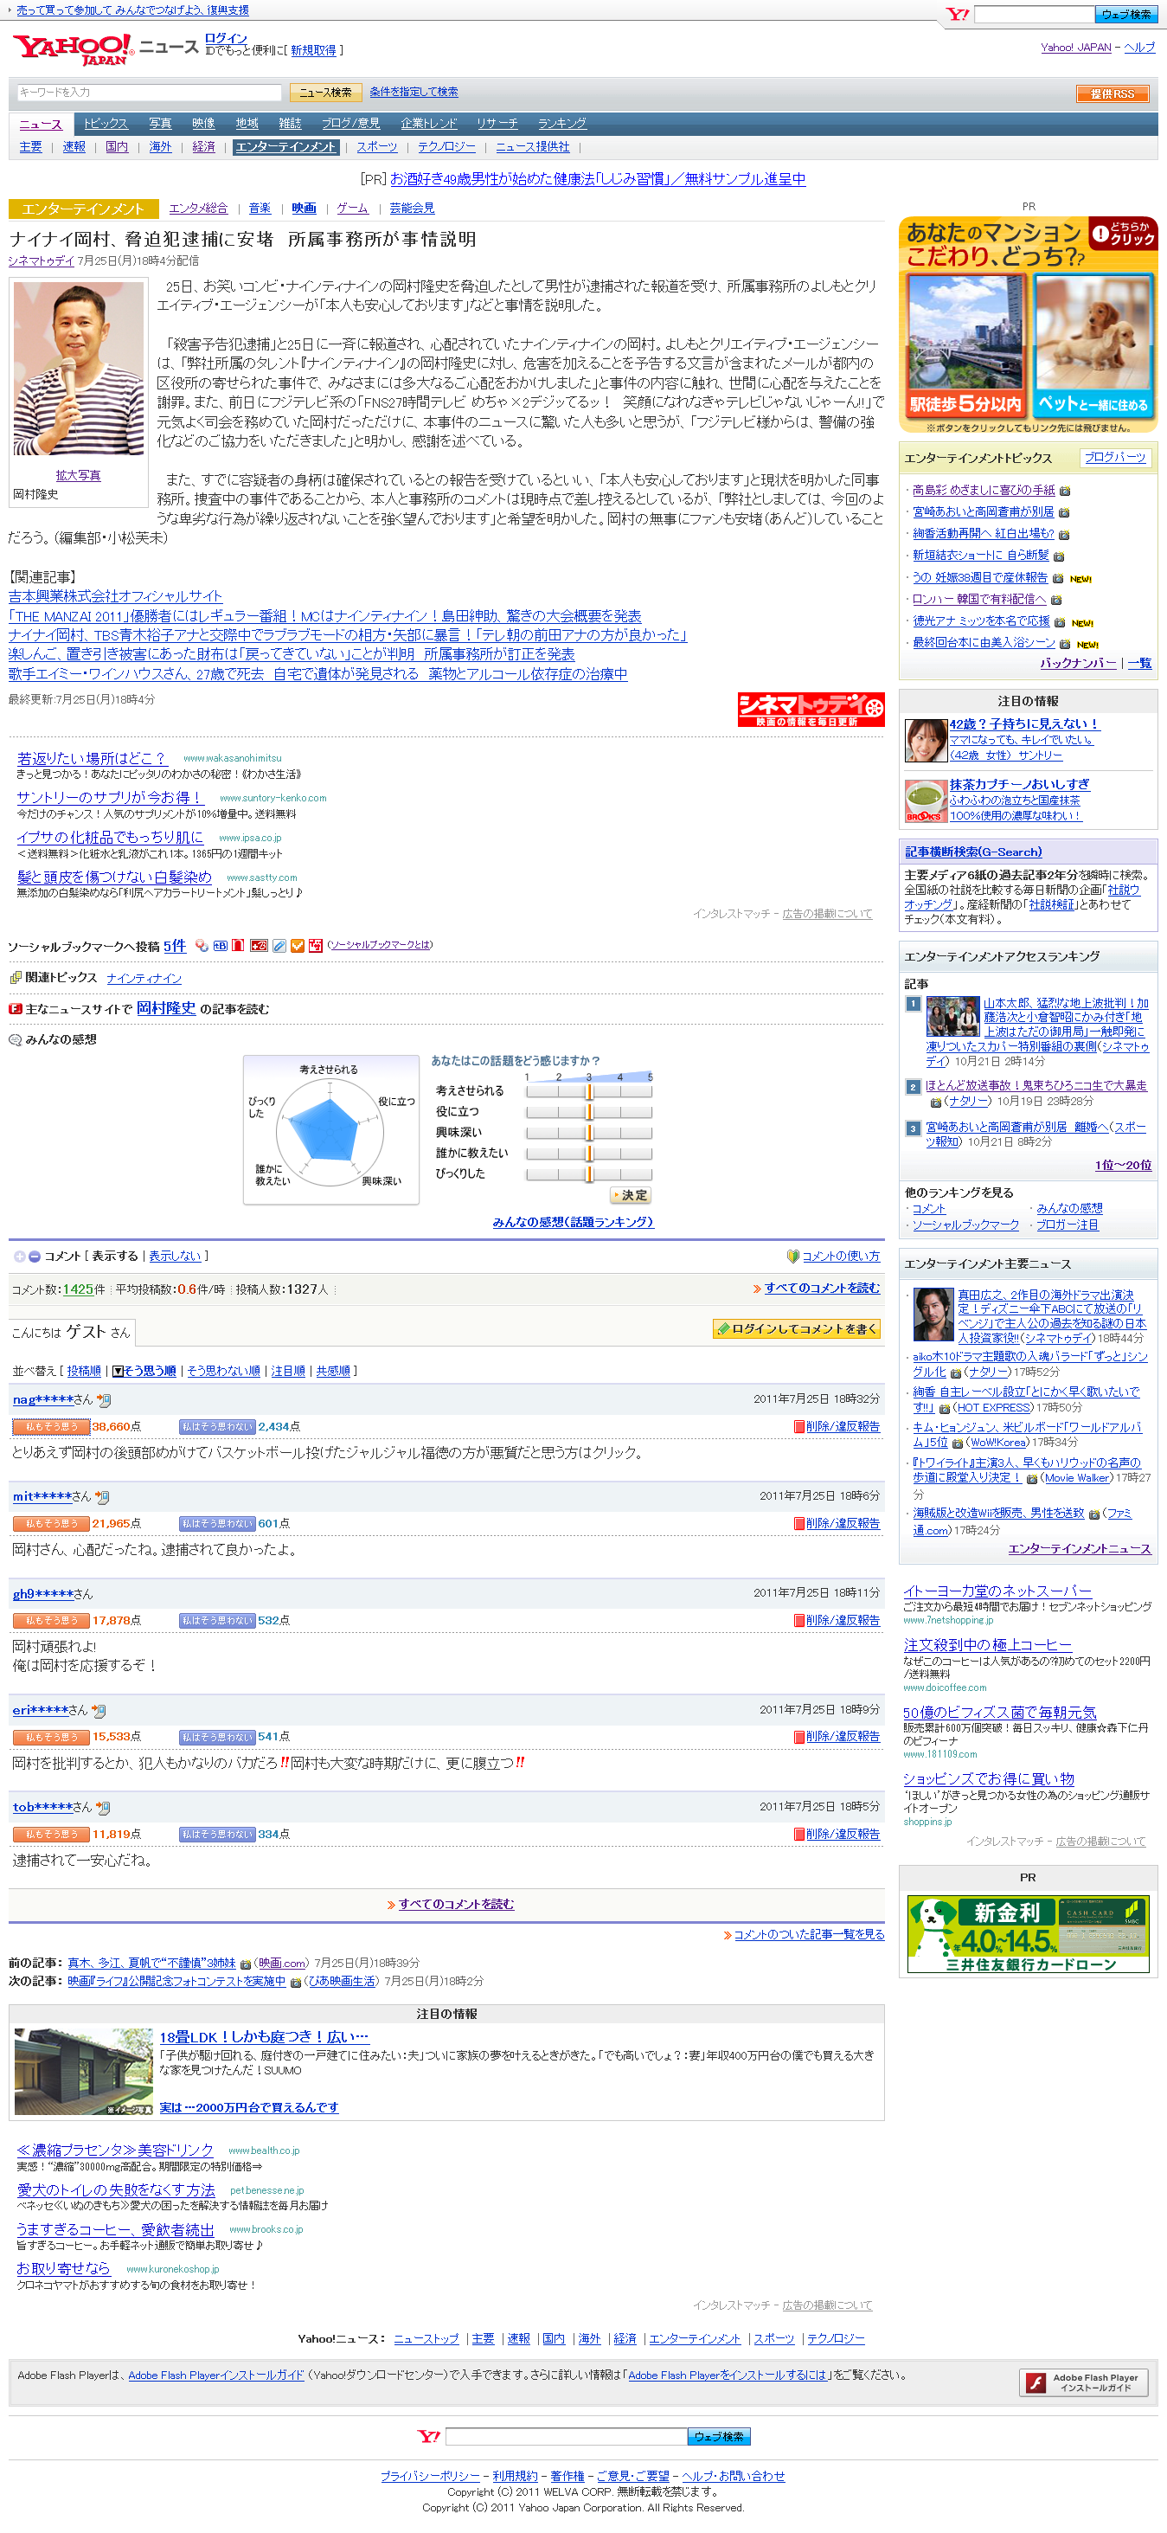Image resolution: width=1167 pixels, height=2533 pixels.
Task: Select 表示しない to hide comments
Action: 175,1256
